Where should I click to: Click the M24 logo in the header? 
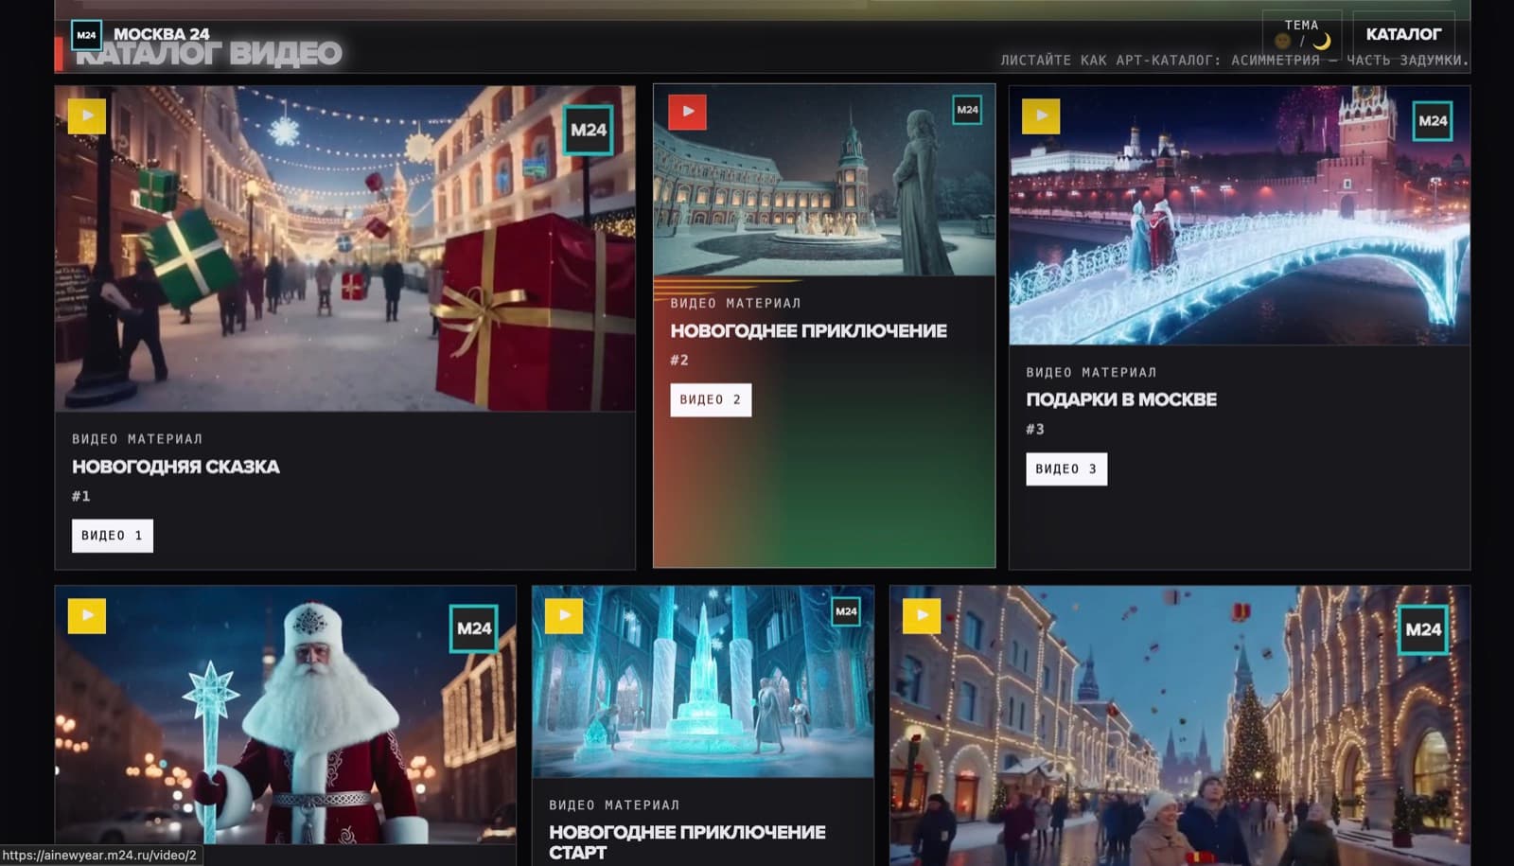pyautogui.click(x=86, y=35)
